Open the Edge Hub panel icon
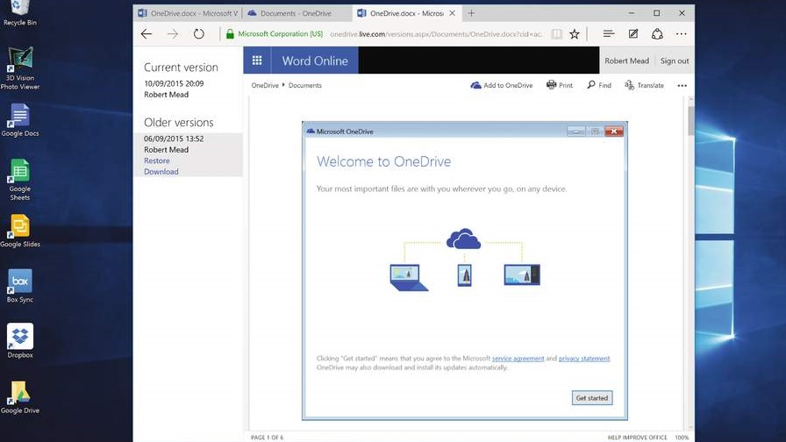The image size is (786, 442). (x=609, y=34)
